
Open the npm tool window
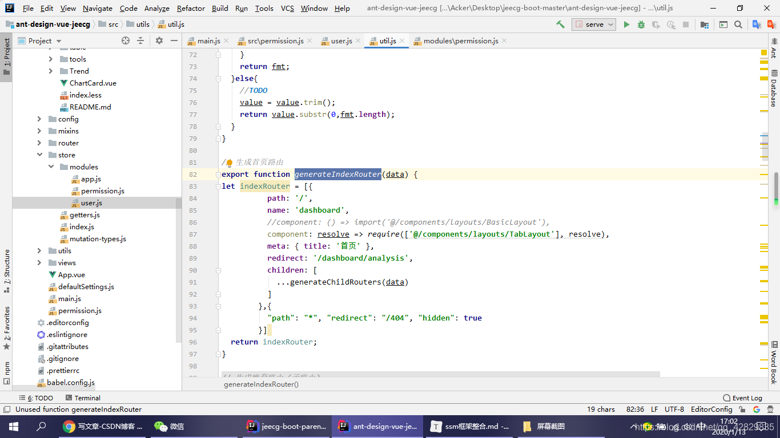pos(6,372)
